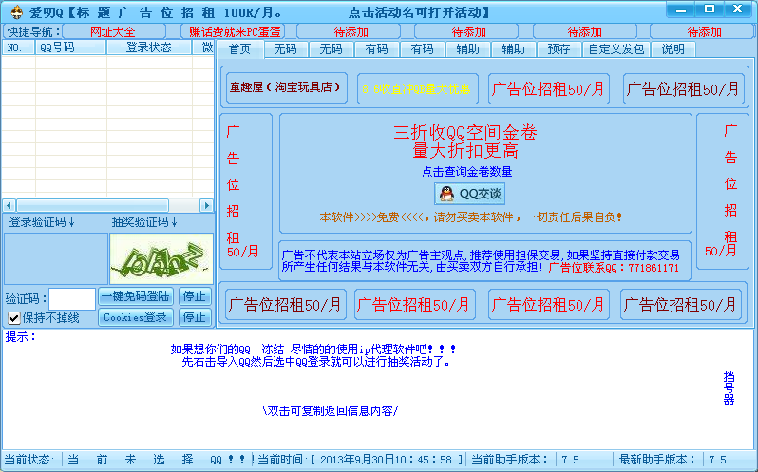Maximize the 爱叨Q window
758x472 pixels.
(x=710, y=9)
